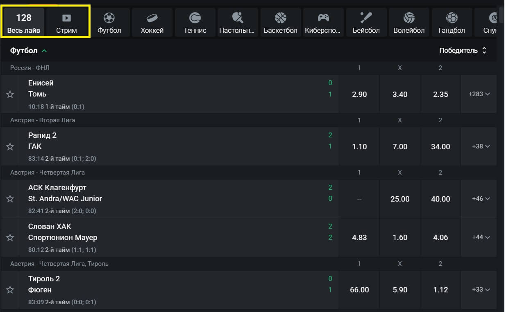The image size is (506, 312).
Task: Select the Киберспорт gamepad icon
Action: coord(323,18)
